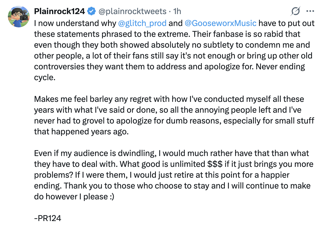Click the line starting 'Makes me feel barley'
The width and height of the screenshot is (322, 227).
point(169,99)
